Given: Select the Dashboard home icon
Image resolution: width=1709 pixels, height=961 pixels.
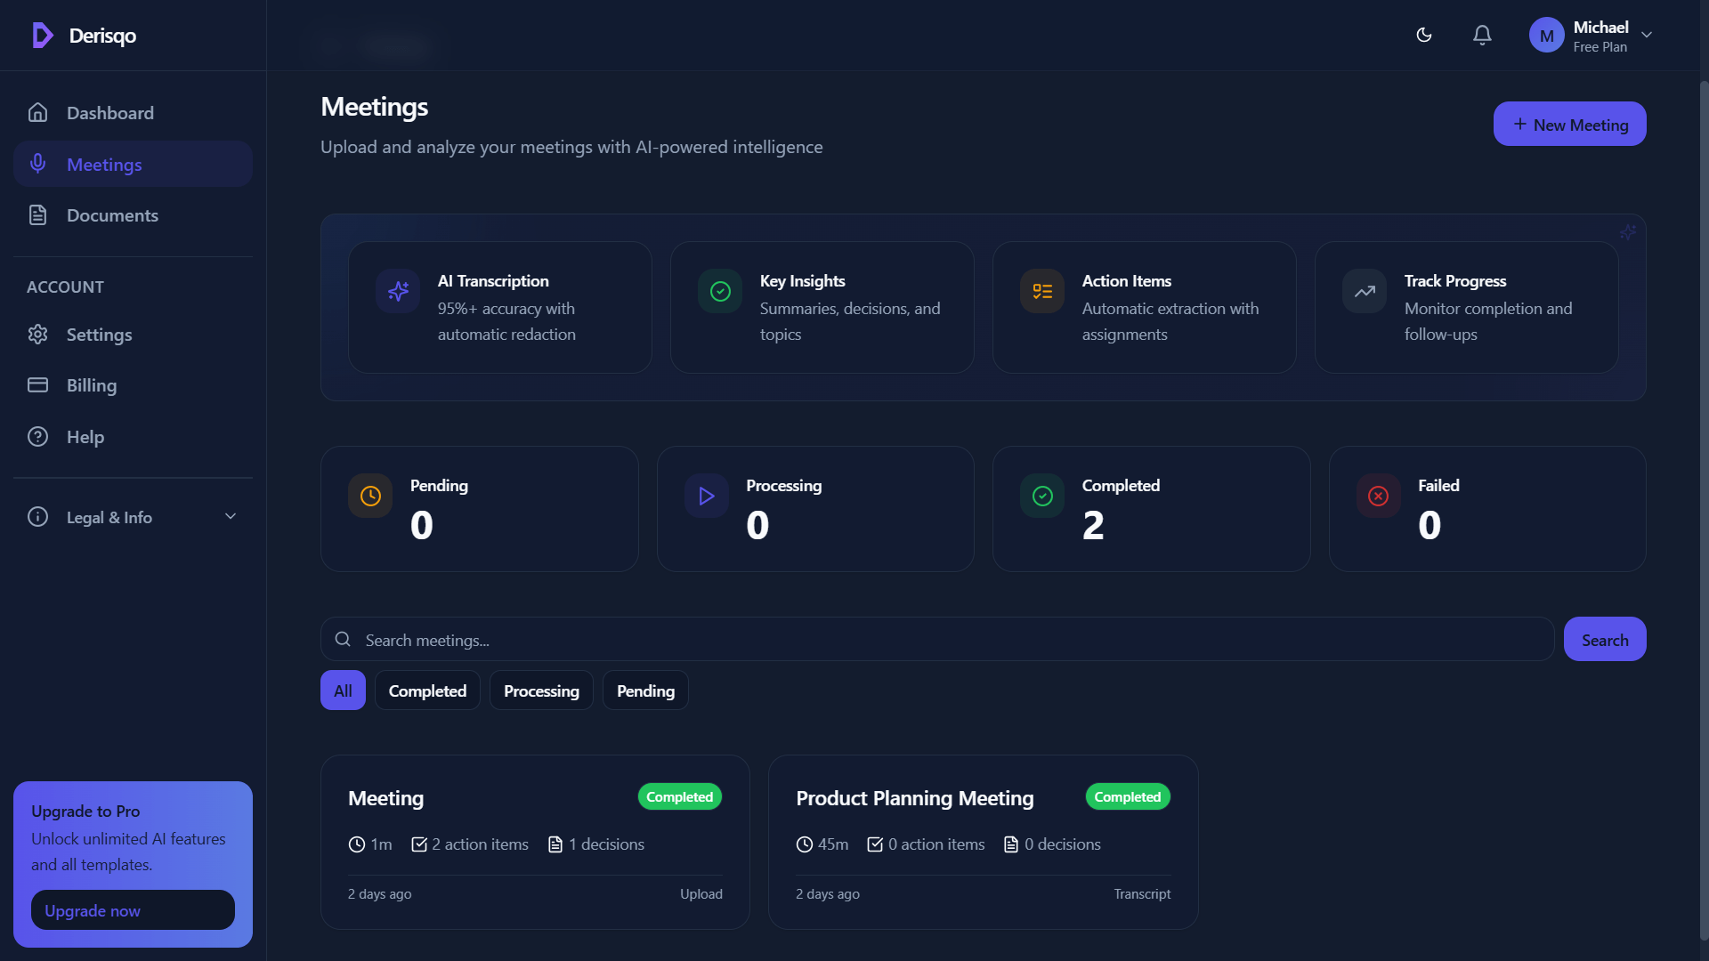Looking at the screenshot, I should (x=37, y=112).
